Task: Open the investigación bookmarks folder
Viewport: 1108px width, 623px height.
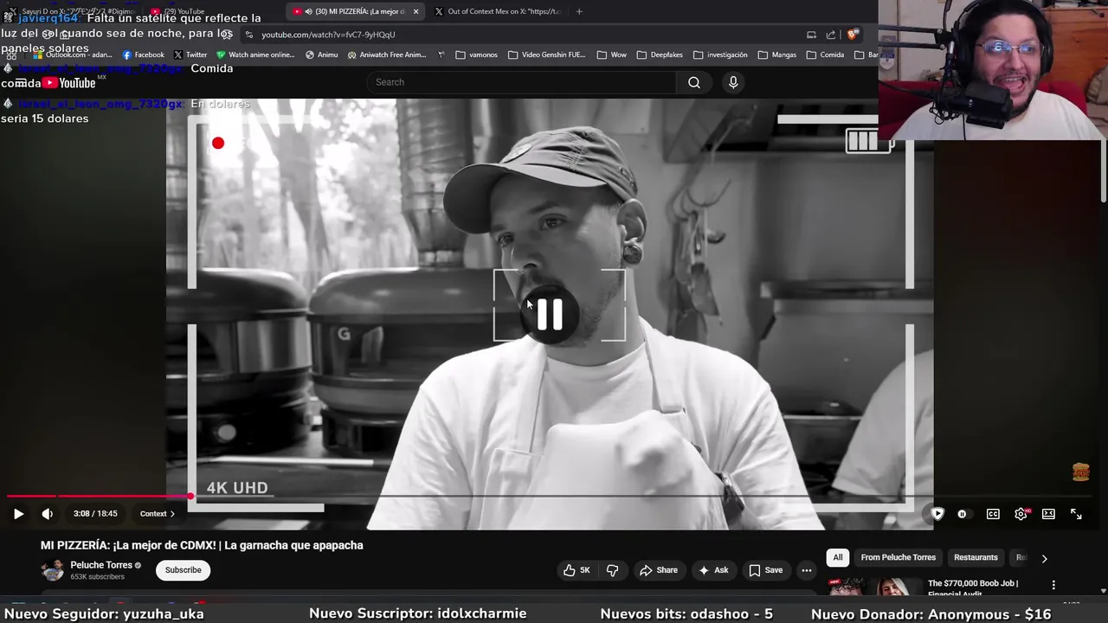Action: pos(720,55)
